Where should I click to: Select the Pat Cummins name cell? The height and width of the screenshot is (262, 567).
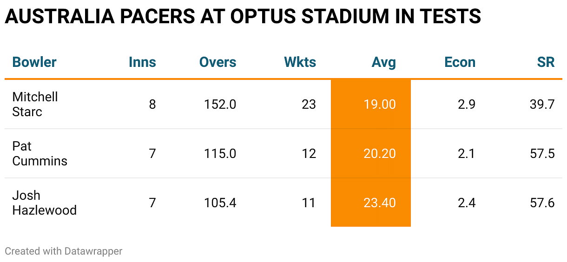click(x=40, y=153)
